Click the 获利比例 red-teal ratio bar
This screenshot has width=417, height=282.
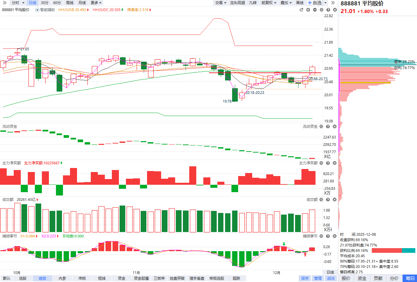point(393,250)
